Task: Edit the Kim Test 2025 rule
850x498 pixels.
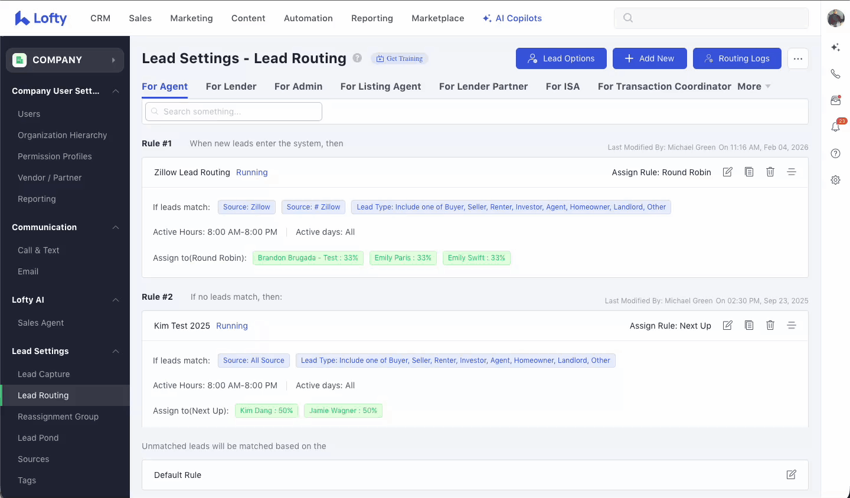Action: coord(728,325)
